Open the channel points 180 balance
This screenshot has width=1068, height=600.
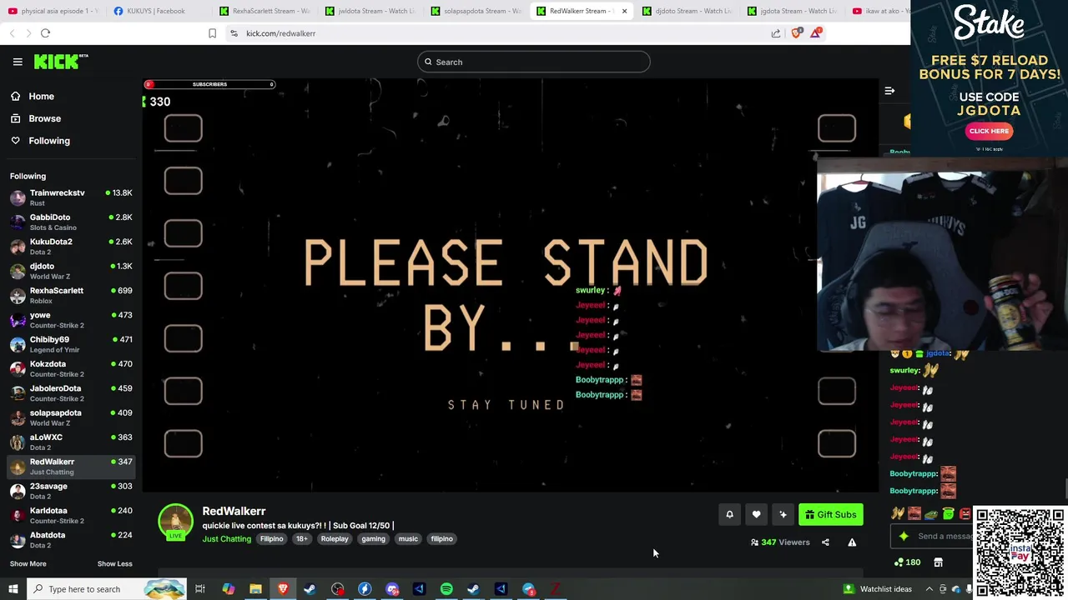coord(907,562)
